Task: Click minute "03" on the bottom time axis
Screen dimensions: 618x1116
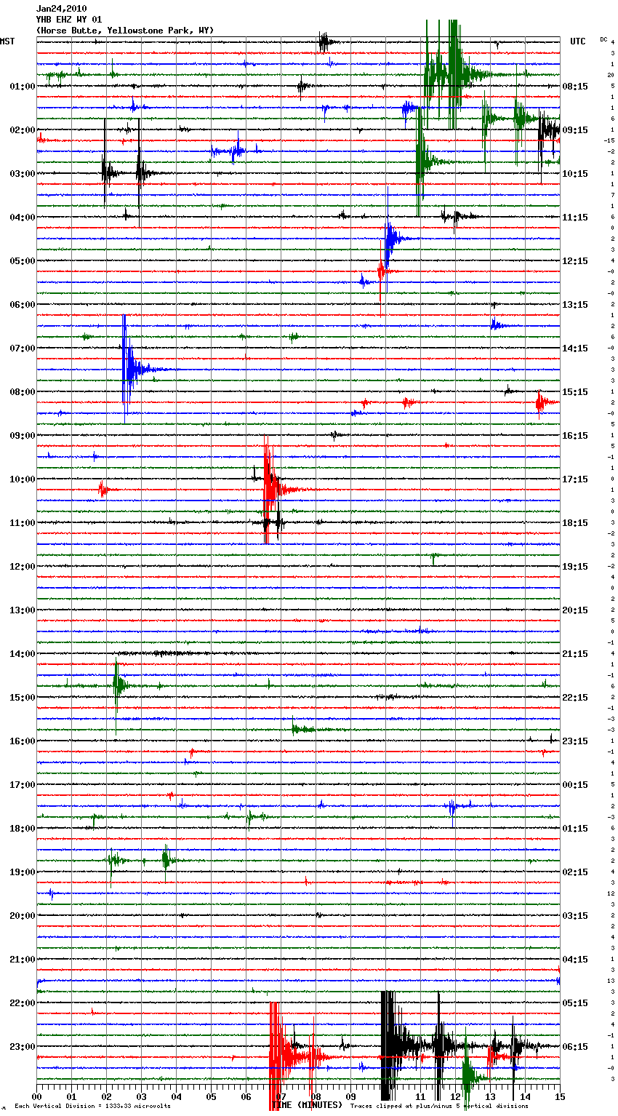Action: [x=141, y=1096]
